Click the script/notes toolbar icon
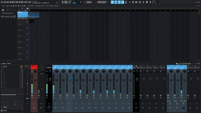Viewport: 201px width, 113px height. [137, 2]
